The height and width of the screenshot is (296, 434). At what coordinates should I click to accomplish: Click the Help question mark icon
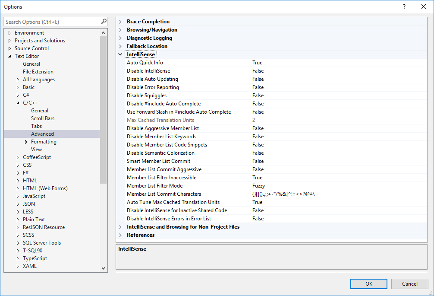pos(404,6)
